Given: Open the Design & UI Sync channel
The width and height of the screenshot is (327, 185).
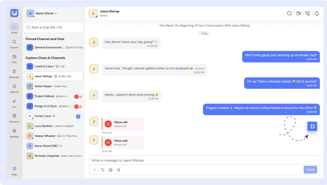Looking at the screenshot, I should click(54, 106).
